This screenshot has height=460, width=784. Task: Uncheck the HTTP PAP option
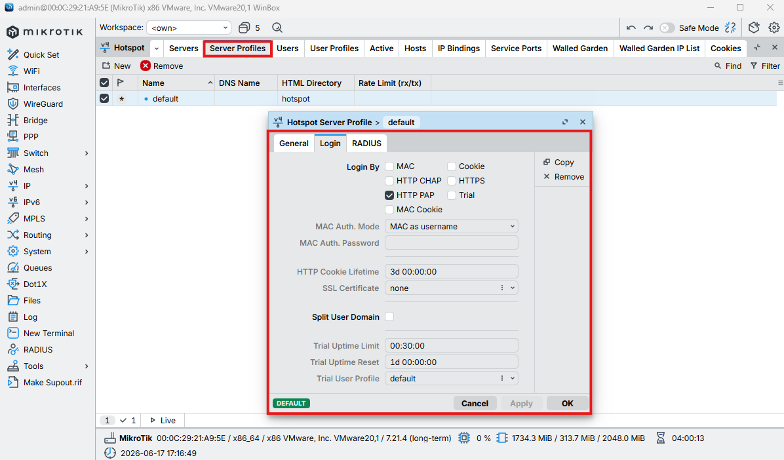[x=389, y=195]
